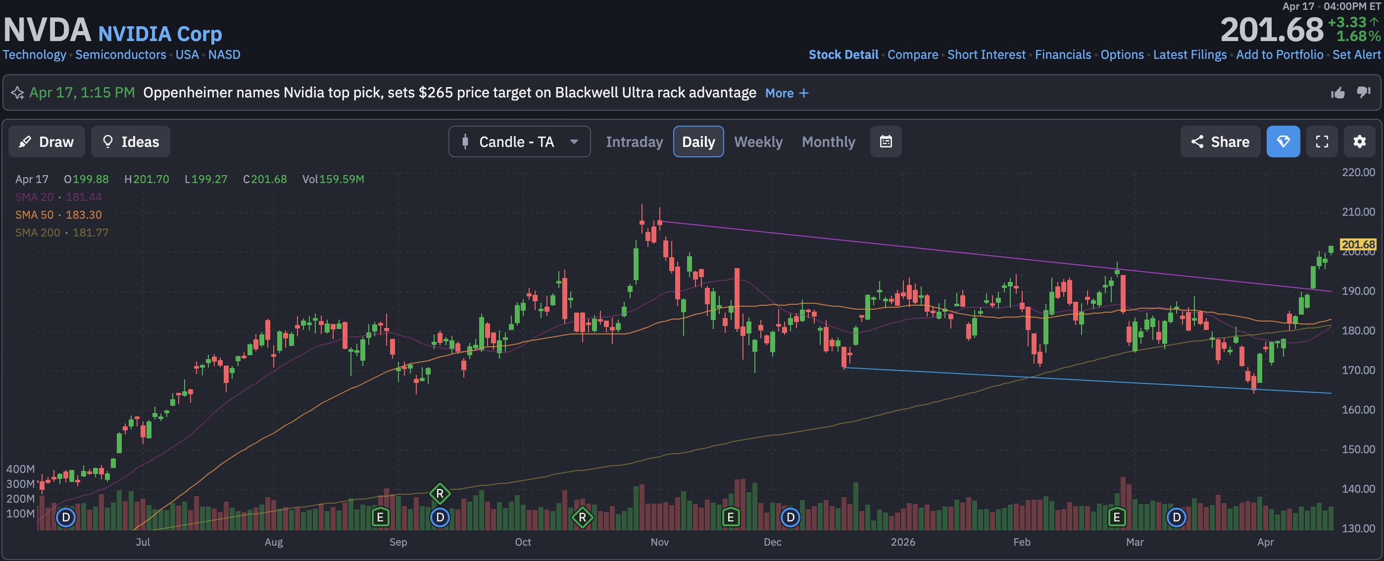Open the Draw tools button
This screenshot has width=1384, height=561.
(46, 141)
